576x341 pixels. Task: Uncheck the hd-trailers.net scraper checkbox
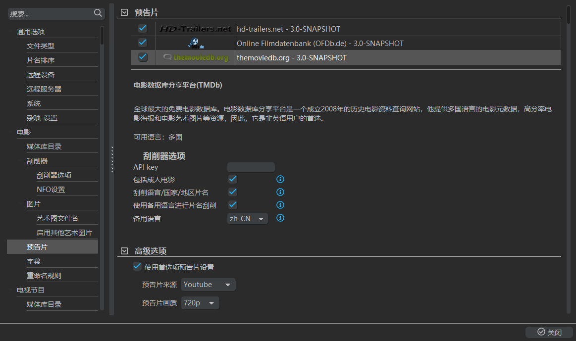coord(143,28)
